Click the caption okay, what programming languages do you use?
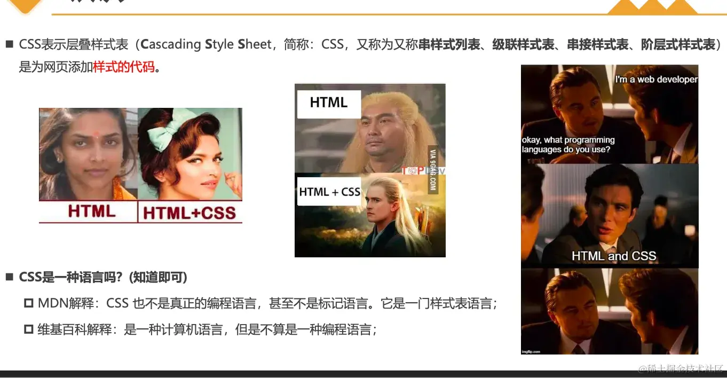This screenshot has width=727, height=378. [x=568, y=145]
